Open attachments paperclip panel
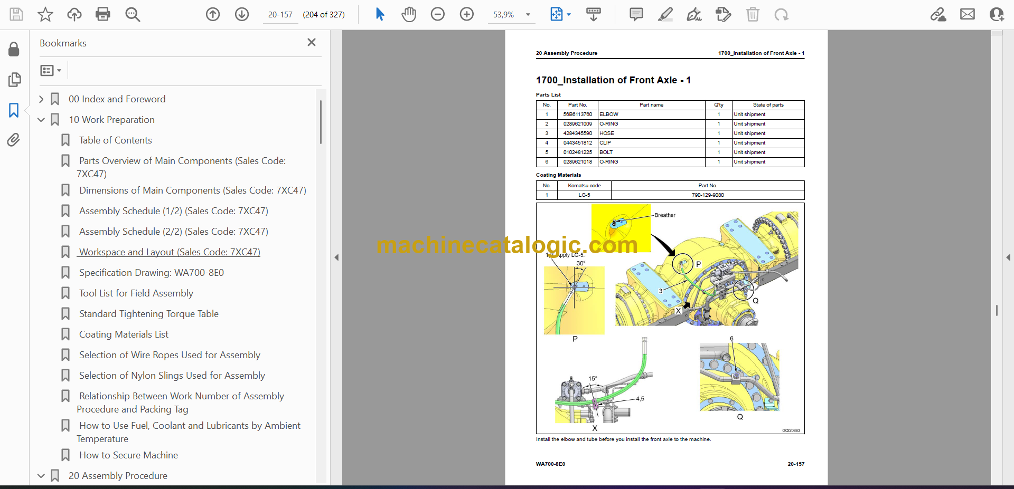 (14, 140)
